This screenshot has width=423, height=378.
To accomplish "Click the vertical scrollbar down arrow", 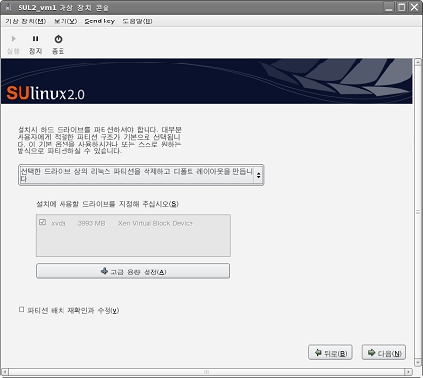I will (418, 363).
